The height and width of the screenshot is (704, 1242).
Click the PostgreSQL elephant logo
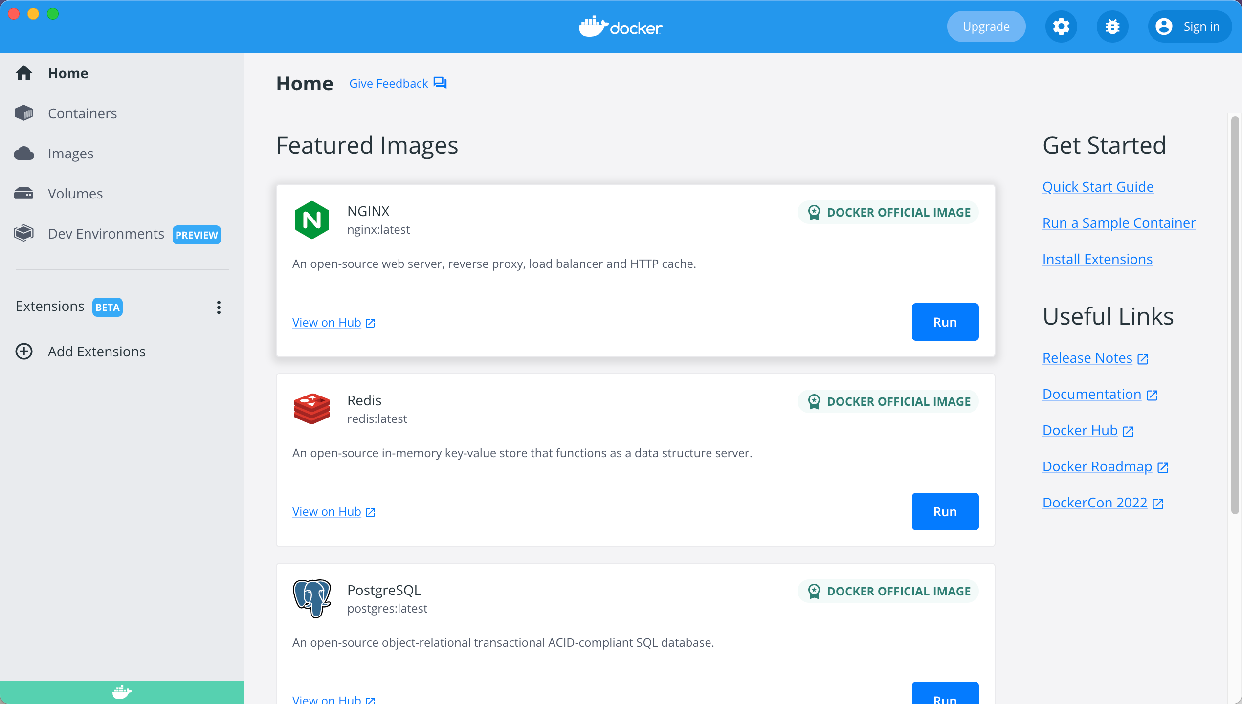[312, 598]
